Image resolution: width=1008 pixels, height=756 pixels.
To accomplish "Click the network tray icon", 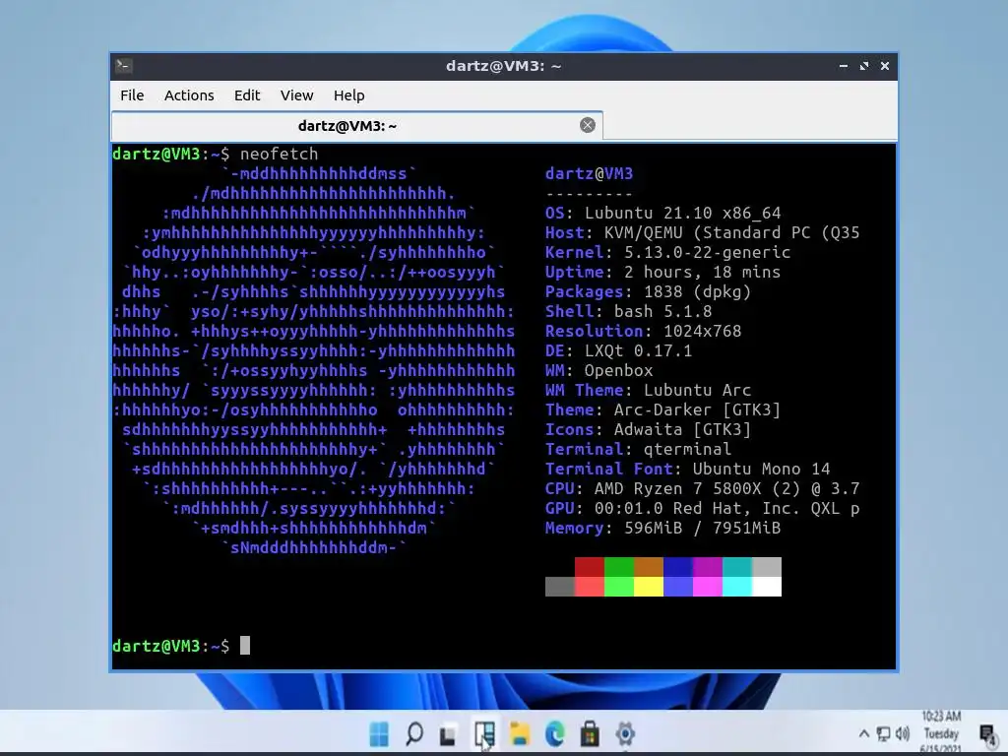I will click(x=884, y=733).
